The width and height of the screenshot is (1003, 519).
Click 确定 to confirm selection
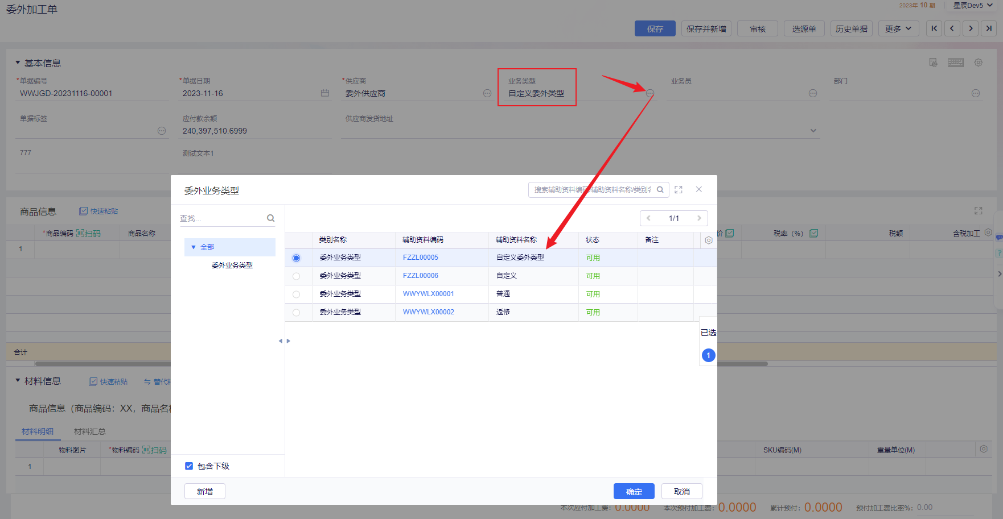point(634,491)
